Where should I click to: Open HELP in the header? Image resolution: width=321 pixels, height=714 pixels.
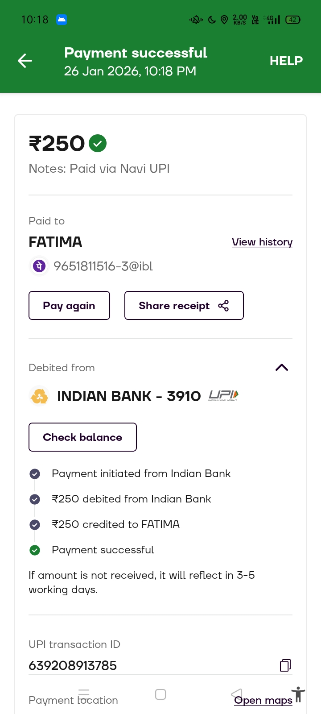286,61
